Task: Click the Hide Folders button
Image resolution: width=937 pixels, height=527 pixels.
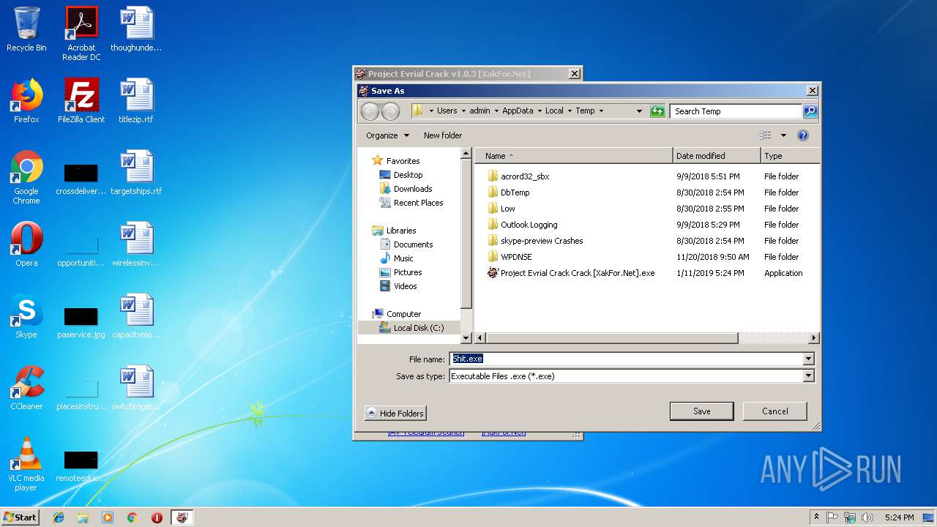Action: click(395, 414)
